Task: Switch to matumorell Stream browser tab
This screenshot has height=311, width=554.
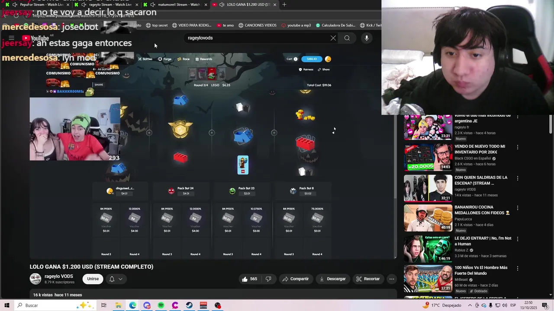Action: [174, 4]
